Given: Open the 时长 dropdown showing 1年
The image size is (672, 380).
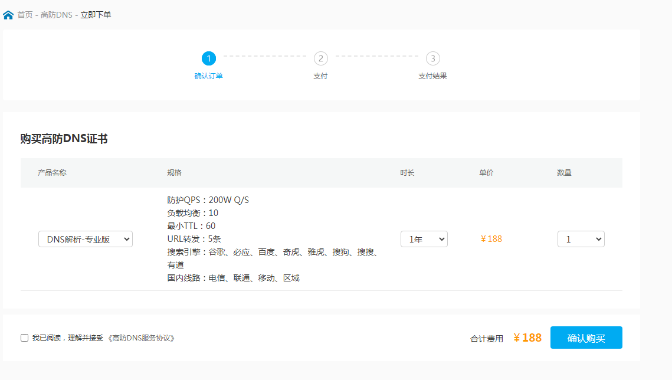Looking at the screenshot, I should (x=424, y=239).
